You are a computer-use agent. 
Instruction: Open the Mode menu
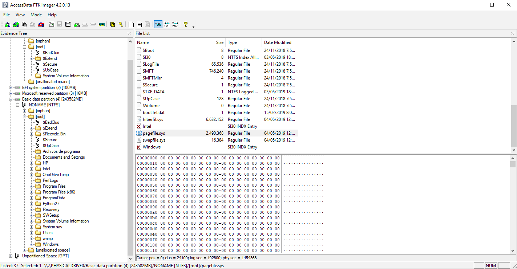click(36, 15)
